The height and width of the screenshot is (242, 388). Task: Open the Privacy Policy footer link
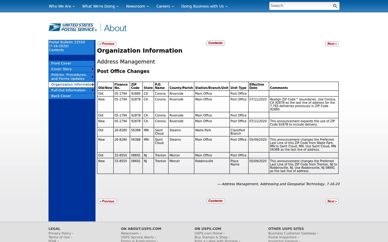[61, 233]
